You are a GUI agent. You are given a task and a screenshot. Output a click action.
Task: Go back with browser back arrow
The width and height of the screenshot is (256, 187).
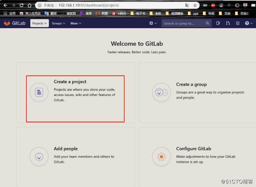click(x=5, y=6)
